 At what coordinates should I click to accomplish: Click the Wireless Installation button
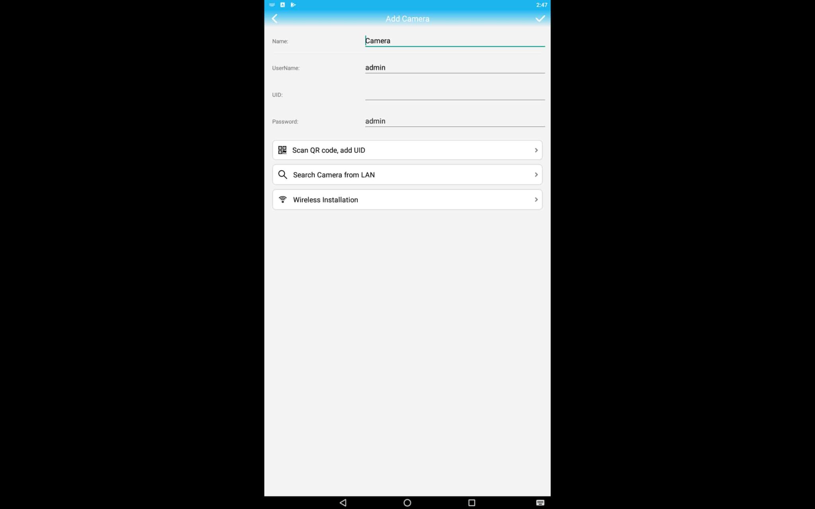click(x=407, y=199)
